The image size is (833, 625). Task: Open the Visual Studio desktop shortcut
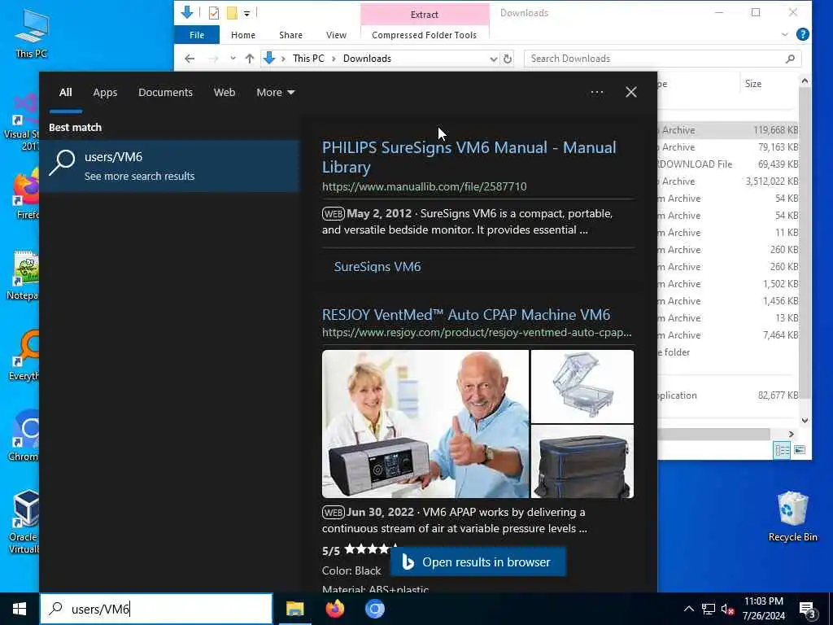coord(24,122)
